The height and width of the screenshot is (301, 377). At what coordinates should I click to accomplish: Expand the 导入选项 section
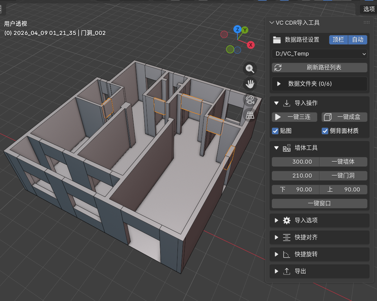click(x=276, y=220)
